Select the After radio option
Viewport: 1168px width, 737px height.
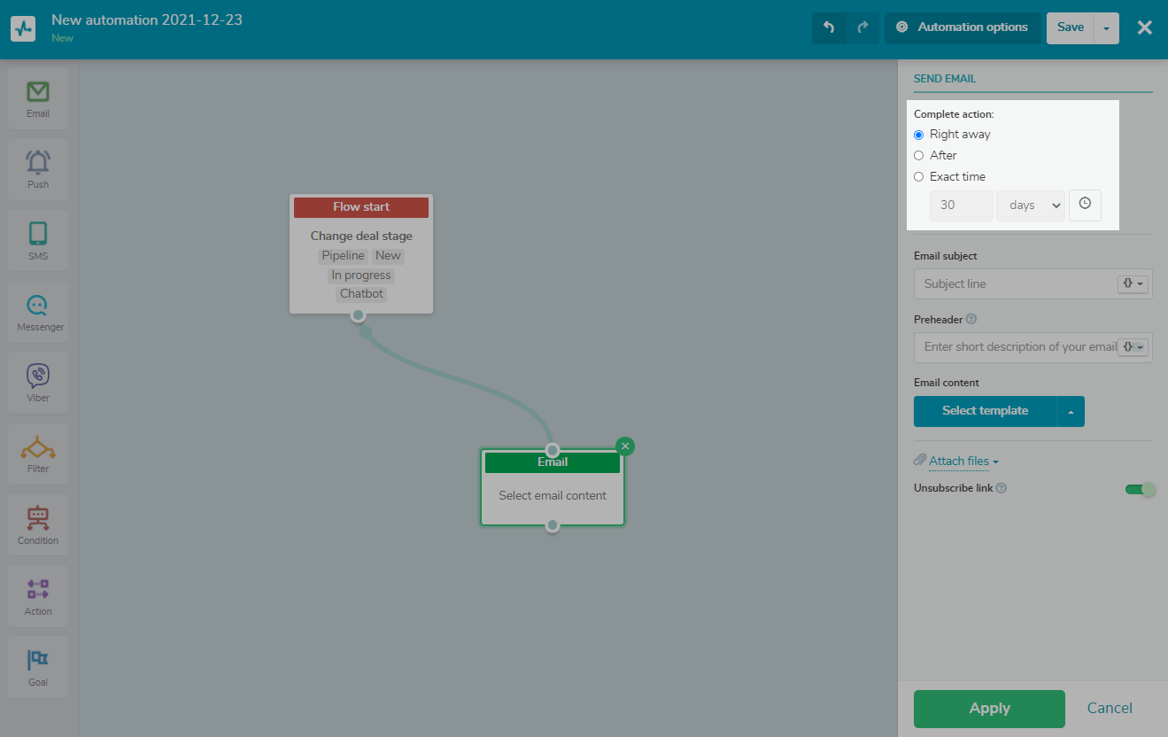918,156
